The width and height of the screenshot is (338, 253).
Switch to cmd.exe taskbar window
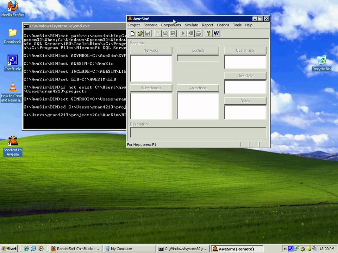point(183,249)
